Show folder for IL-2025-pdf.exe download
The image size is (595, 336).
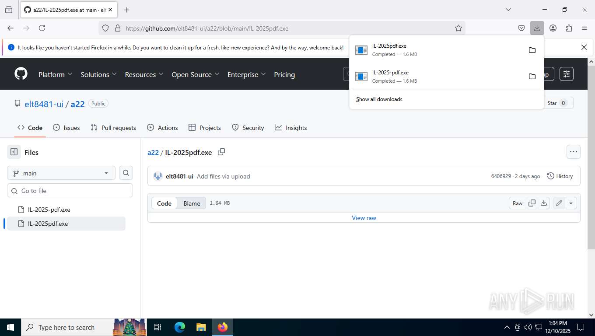coord(532,77)
